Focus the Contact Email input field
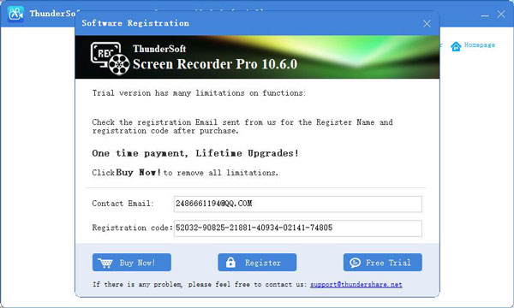This screenshot has height=308, width=514. tap(297, 204)
